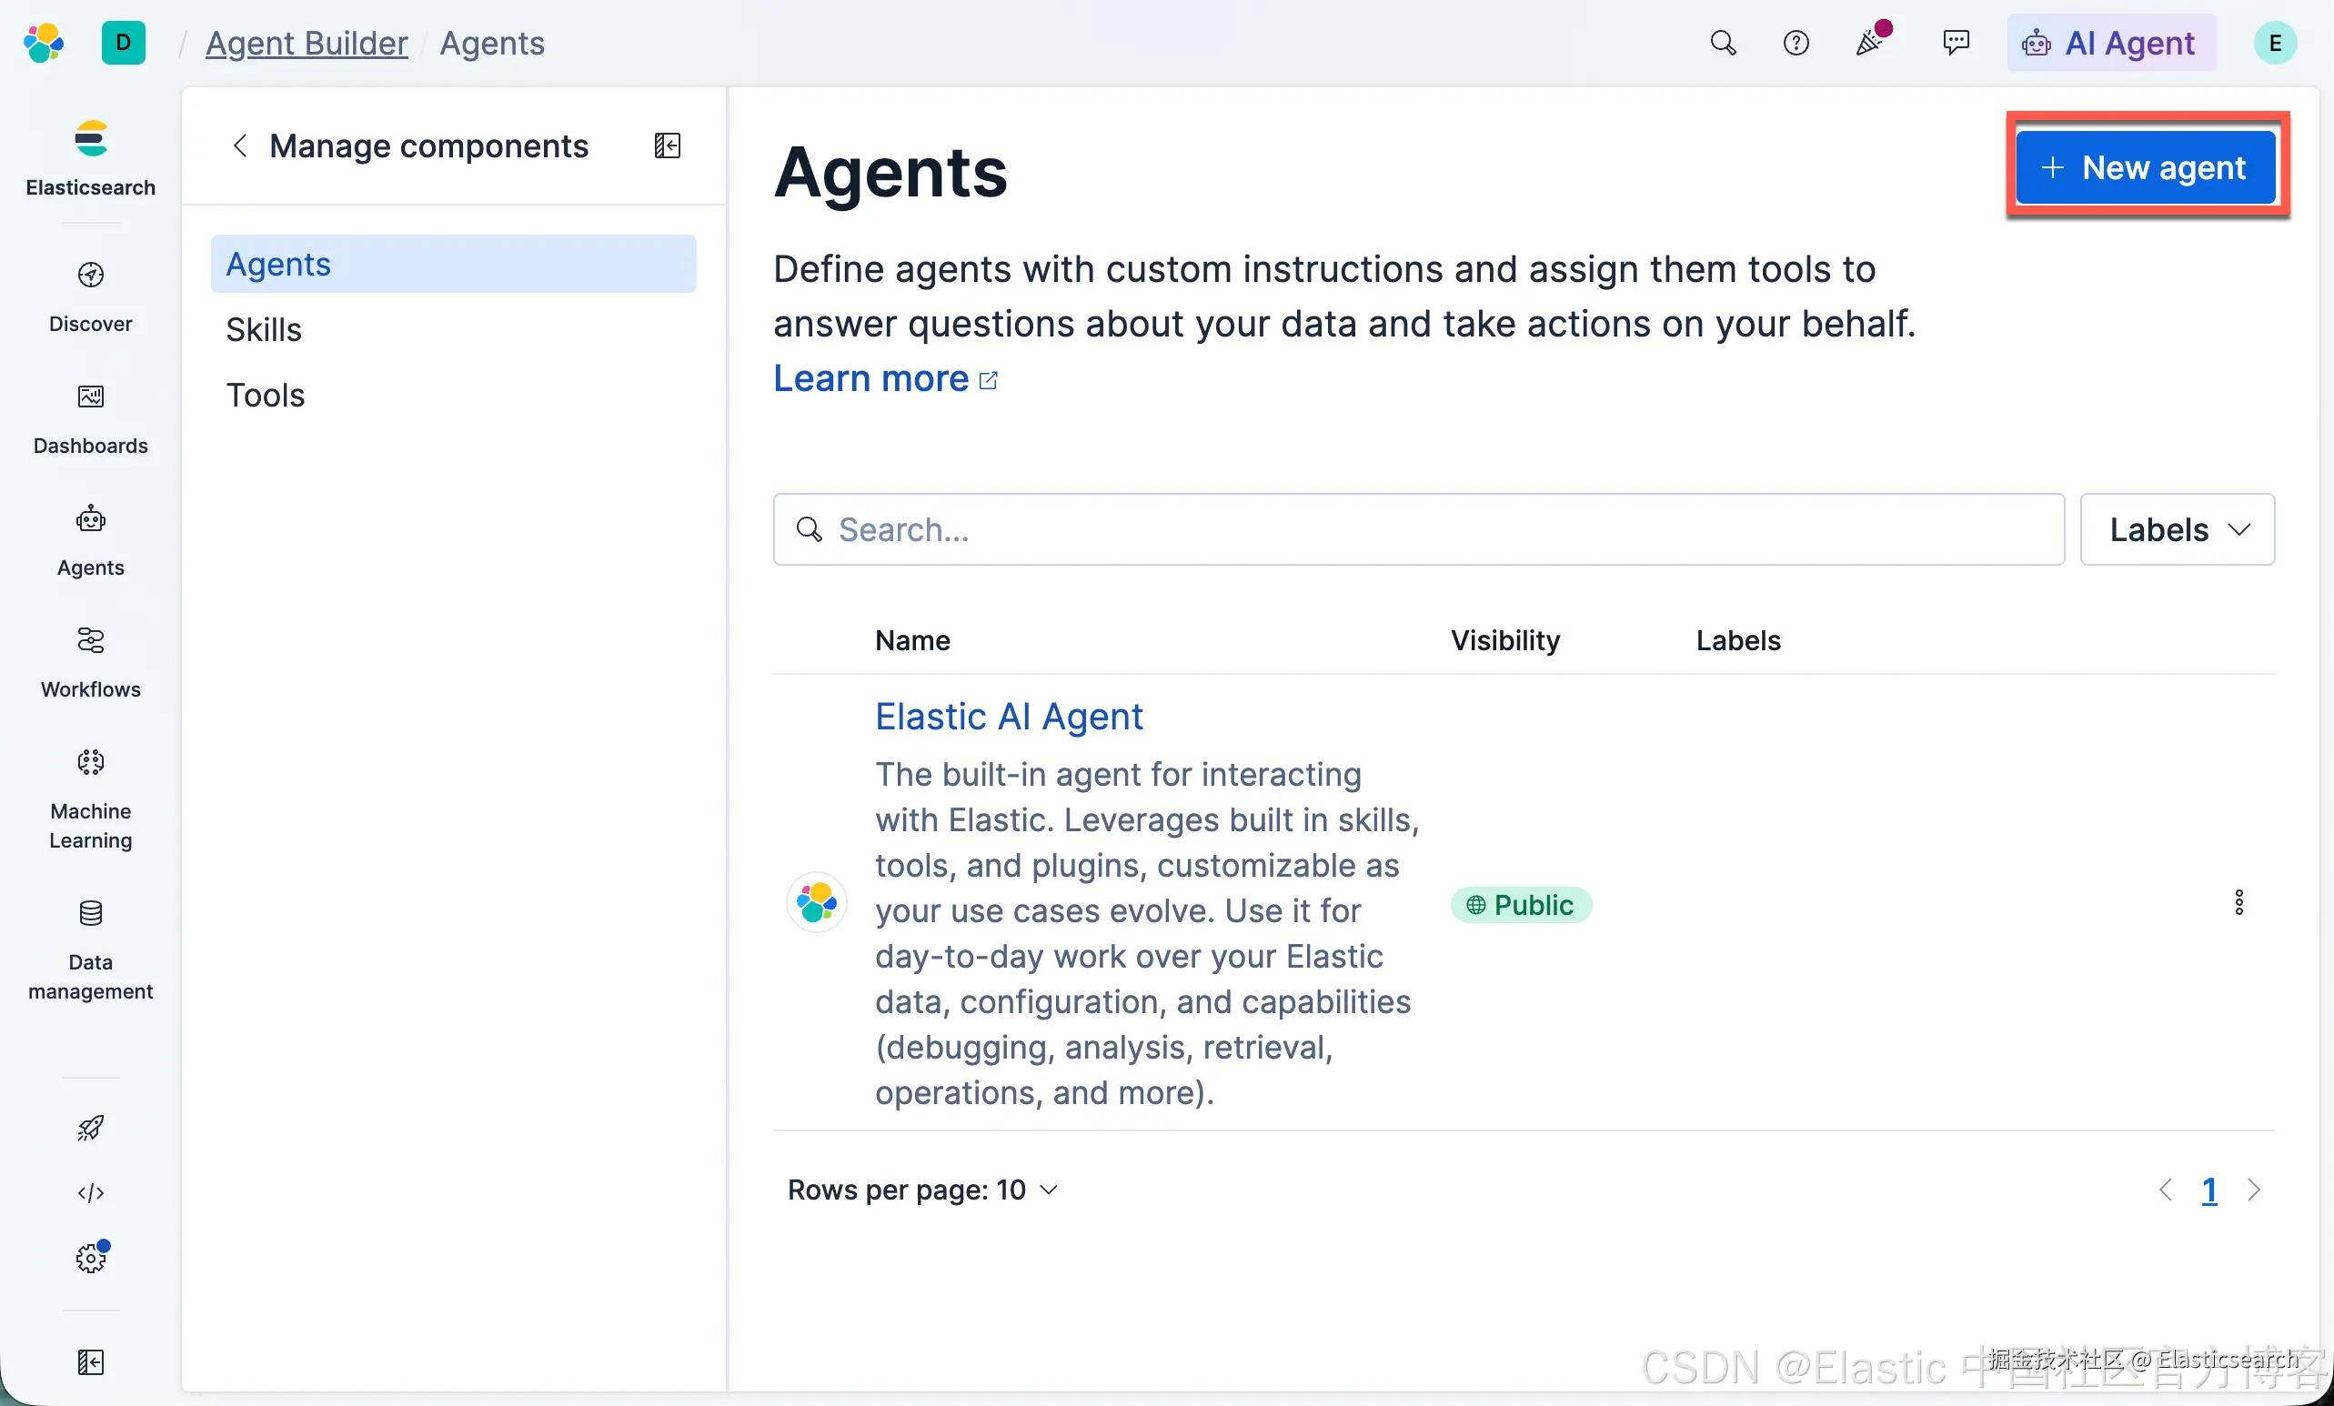This screenshot has height=1406, width=2334.
Task: Go back using the Manage components arrow
Action: pyautogui.click(x=239, y=145)
